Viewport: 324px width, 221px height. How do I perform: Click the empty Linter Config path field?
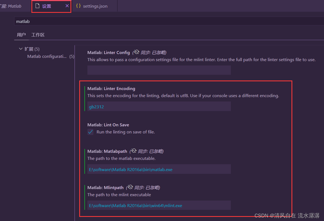click(x=159, y=70)
